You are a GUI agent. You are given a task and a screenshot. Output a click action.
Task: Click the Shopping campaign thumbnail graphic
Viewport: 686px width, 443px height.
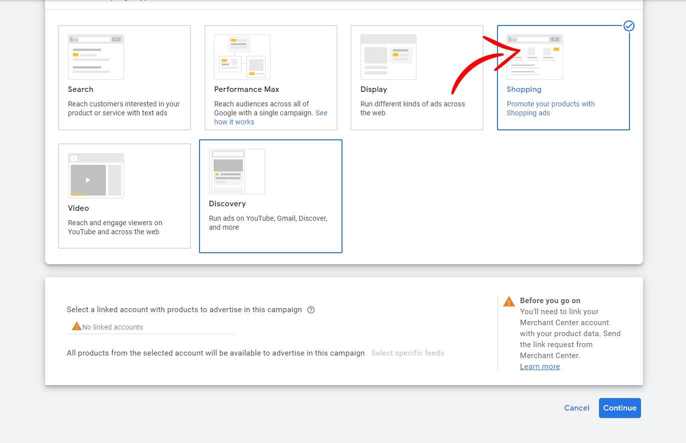coord(534,56)
